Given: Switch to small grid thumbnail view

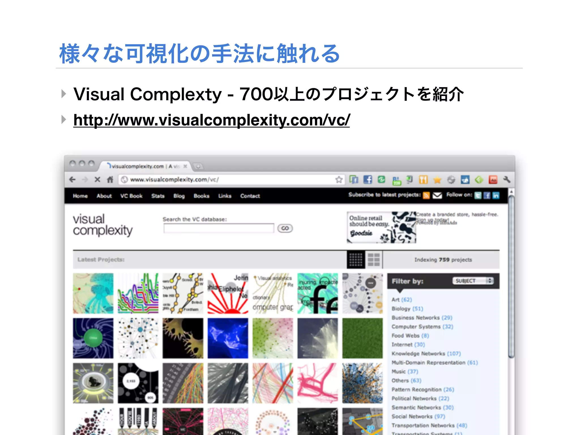Looking at the screenshot, I should click(356, 260).
